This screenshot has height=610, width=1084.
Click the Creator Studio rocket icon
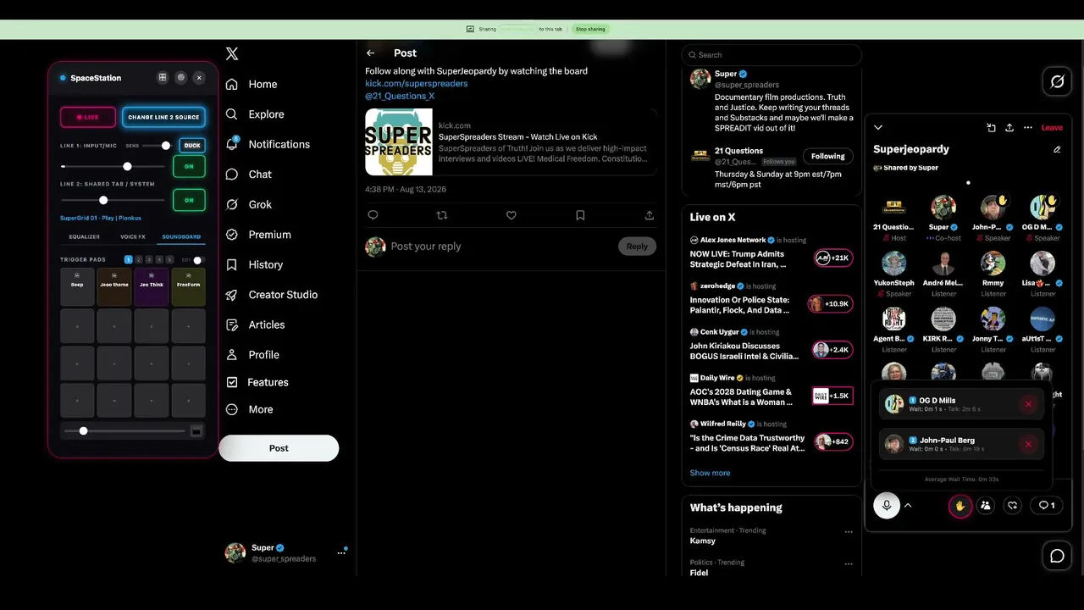[x=232, y=295]
